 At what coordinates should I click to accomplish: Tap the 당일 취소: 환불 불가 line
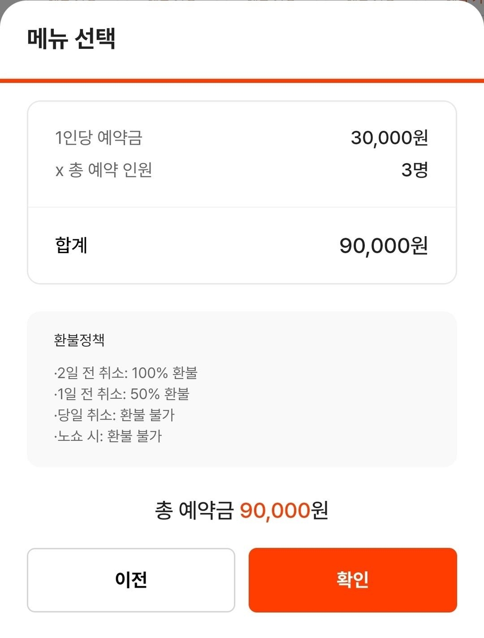[114, 416]
